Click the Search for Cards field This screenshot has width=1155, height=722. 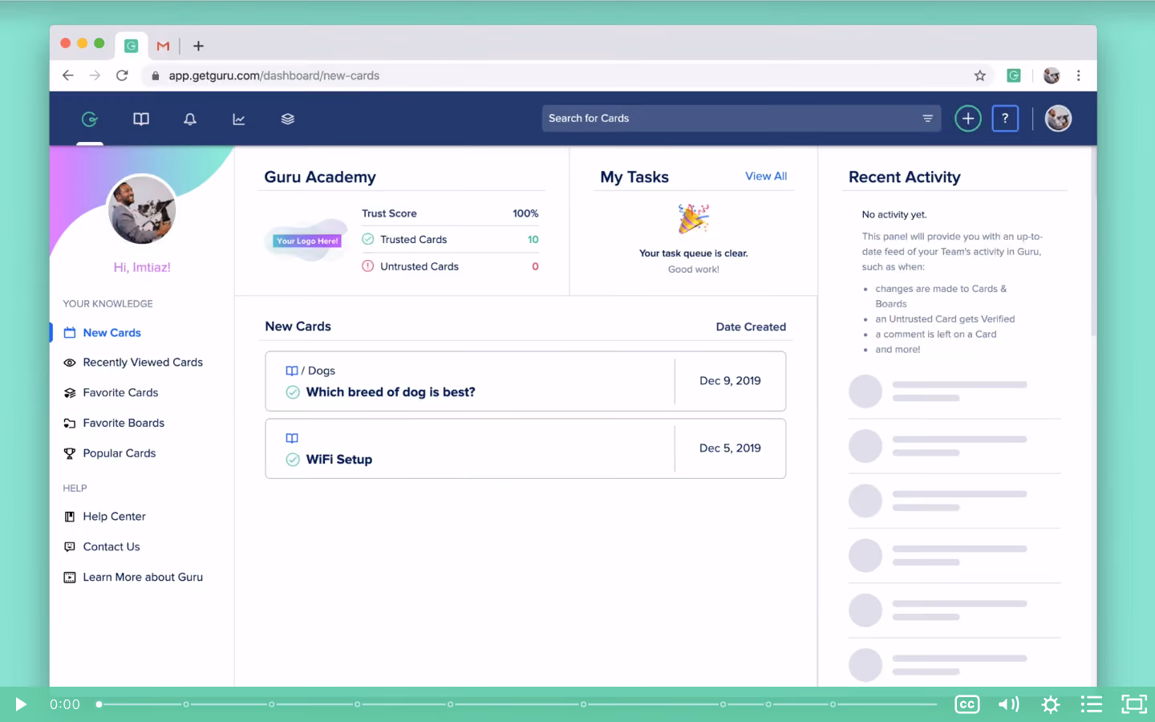[741, 119]
